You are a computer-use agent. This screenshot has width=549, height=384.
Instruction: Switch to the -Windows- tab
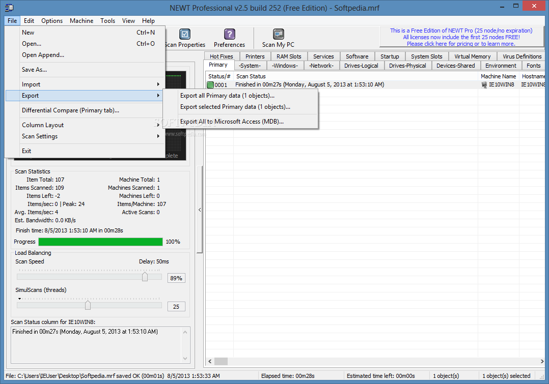[285, 66]
